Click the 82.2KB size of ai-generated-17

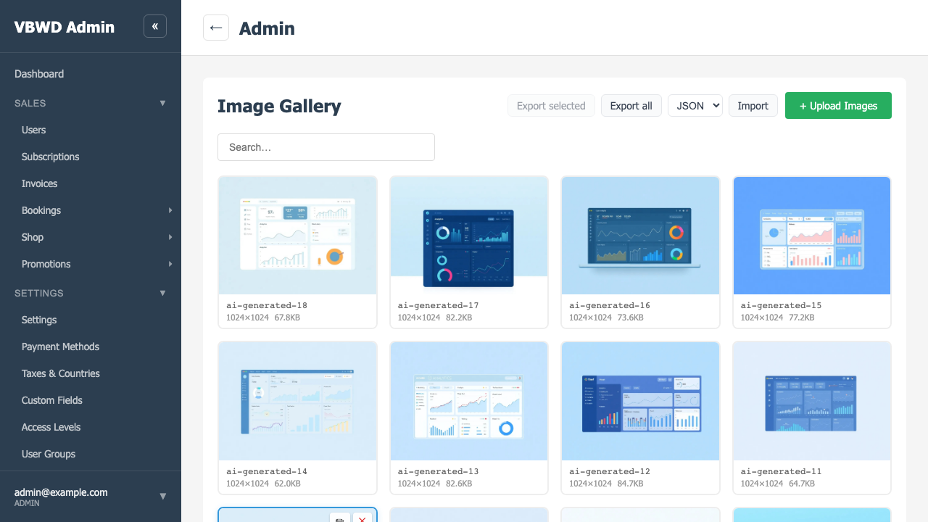pyautogui.click(x=459, y=318)
